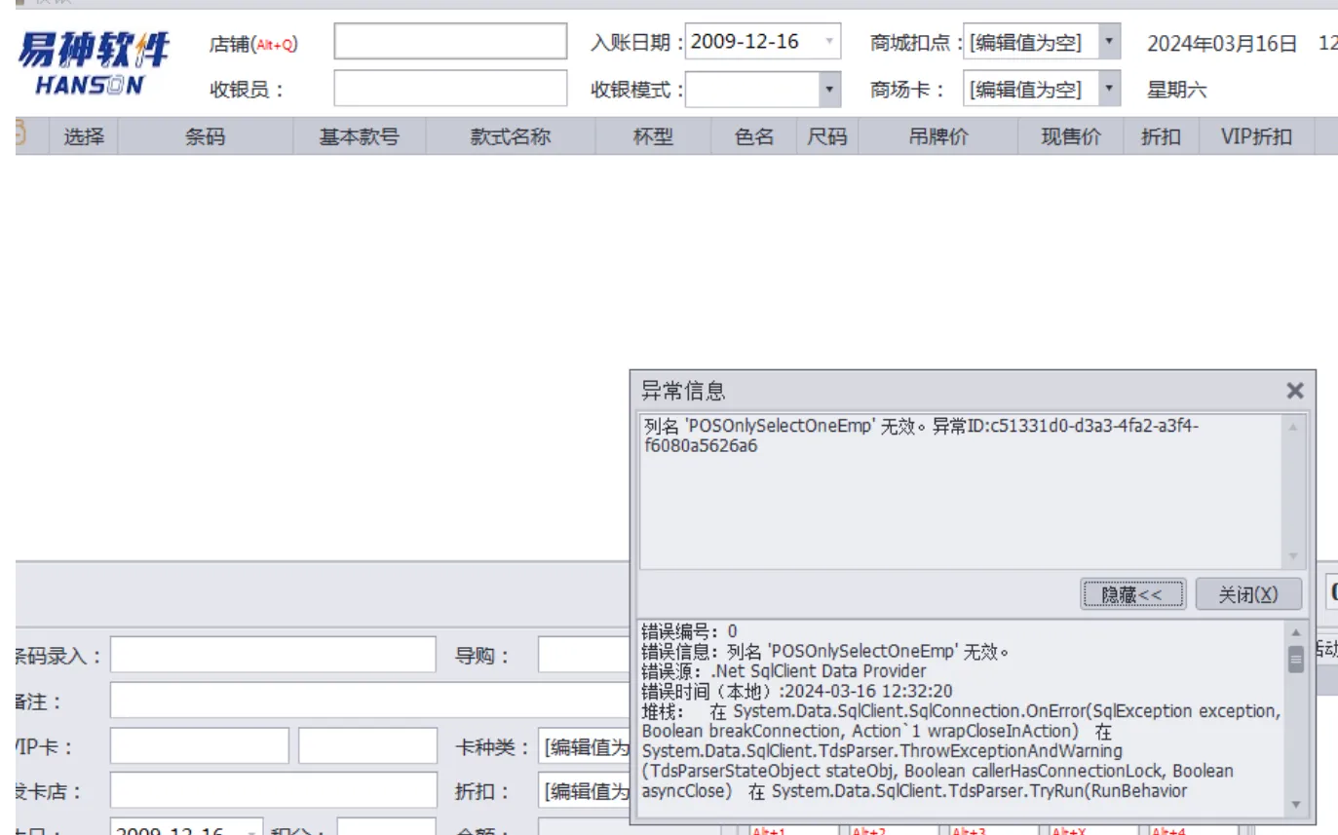This screenshot has width=1338, height=835.
Task: Click the 条码录入 input box
Action: (x=273, y=656)
